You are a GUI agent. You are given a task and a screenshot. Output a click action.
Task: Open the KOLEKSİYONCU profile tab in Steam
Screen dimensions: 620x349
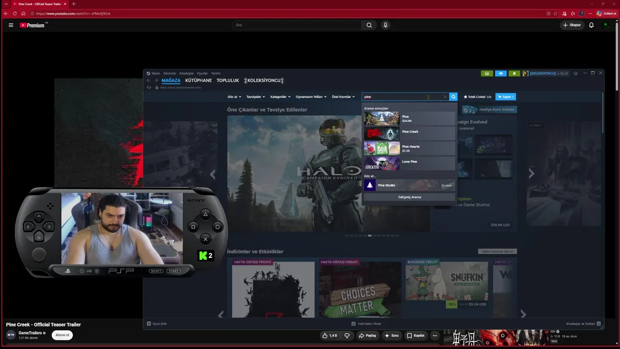coord(264,80)
